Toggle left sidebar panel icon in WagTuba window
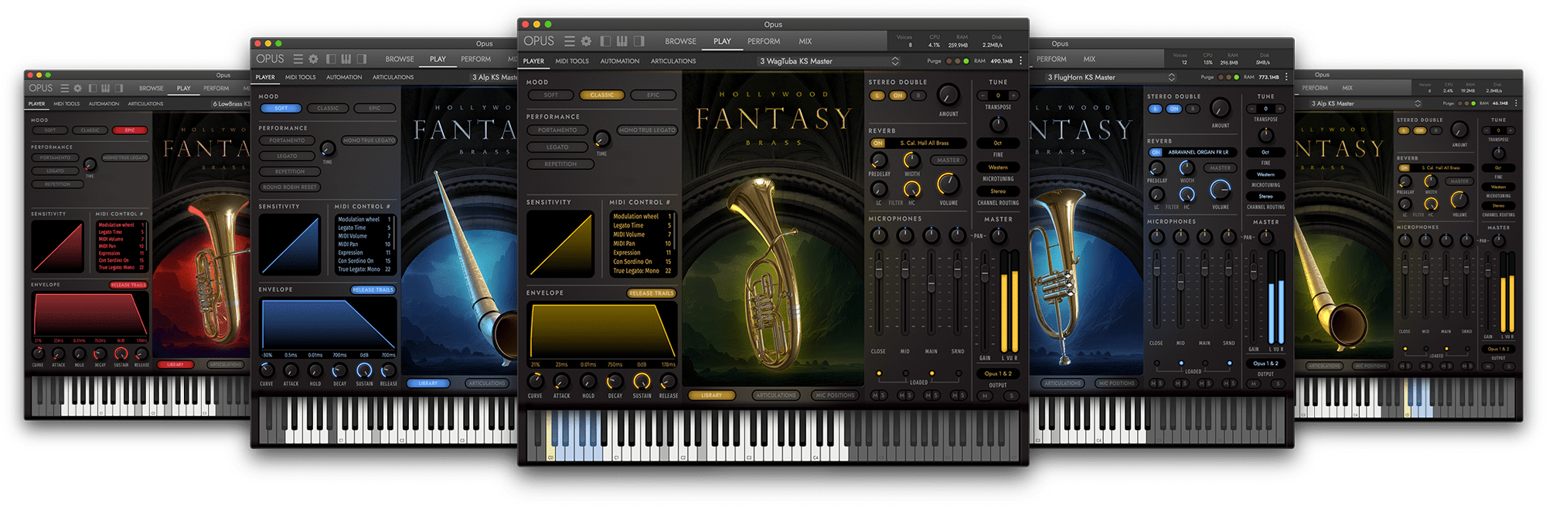The width and height of the screenshot is (1546, 507). 605,41
